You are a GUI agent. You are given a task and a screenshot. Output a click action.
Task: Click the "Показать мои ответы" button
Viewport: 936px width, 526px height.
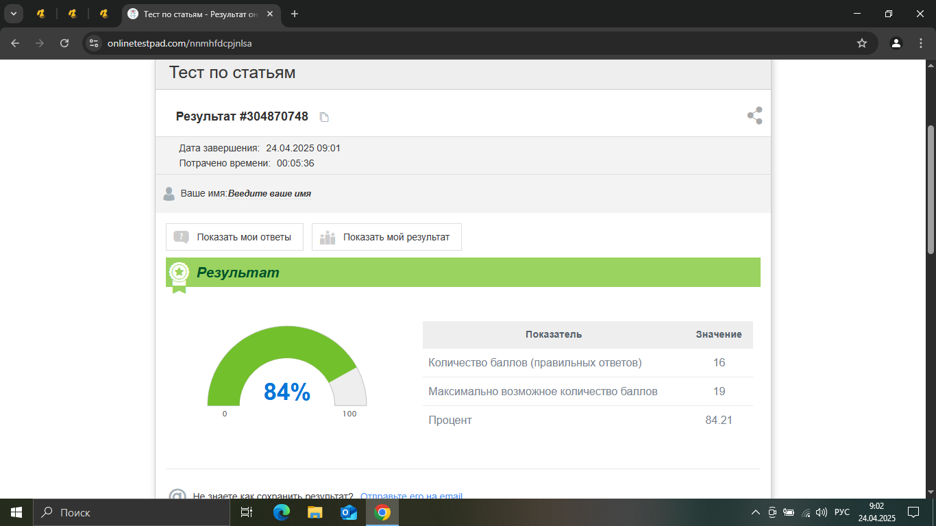click(x=234, y=237)
